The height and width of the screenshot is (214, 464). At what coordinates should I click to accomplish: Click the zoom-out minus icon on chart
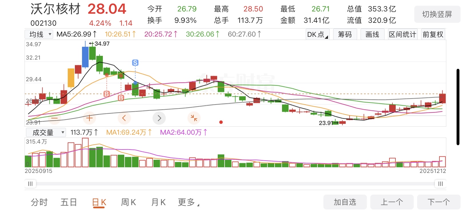click(55, 118)
